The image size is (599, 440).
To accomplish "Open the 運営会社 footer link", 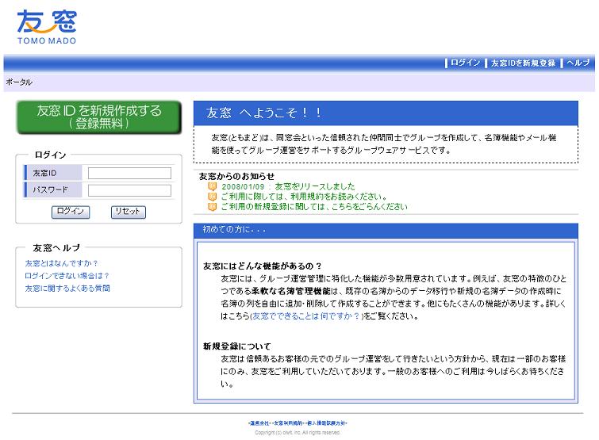I will click(259, 423).
